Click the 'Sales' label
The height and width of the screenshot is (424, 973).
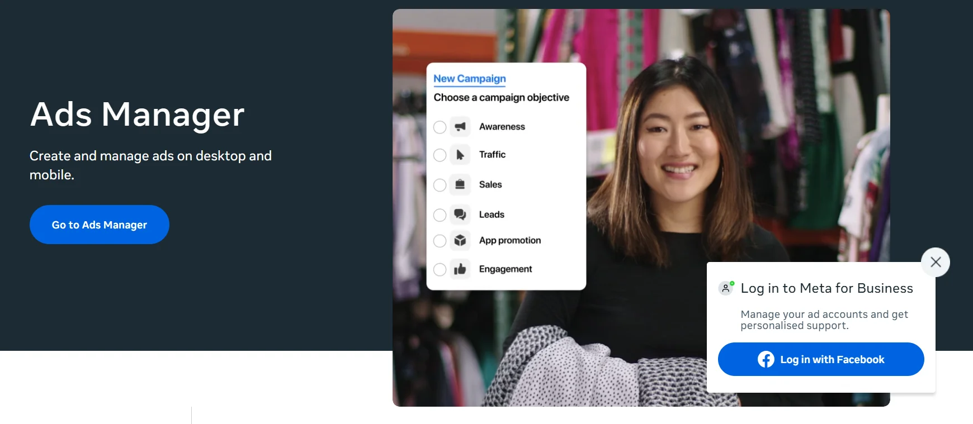tap(490, 184)
